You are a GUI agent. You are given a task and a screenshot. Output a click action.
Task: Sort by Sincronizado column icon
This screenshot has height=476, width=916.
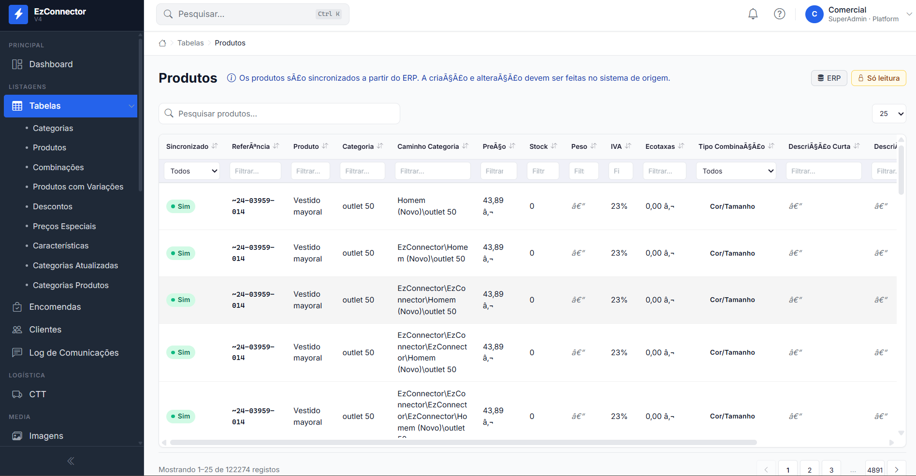click(215, 146)
